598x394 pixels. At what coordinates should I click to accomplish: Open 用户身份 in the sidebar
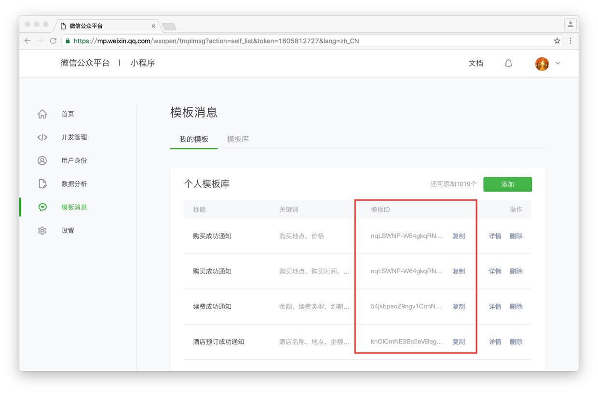pyautogui.click(x=74, y=160)
